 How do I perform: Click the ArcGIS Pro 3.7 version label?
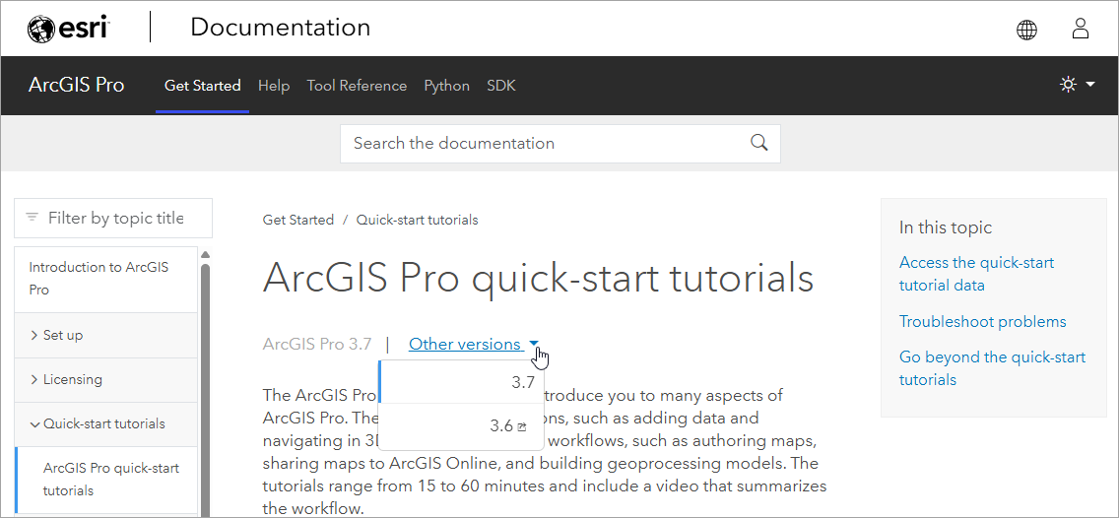(x=317, y=344)
